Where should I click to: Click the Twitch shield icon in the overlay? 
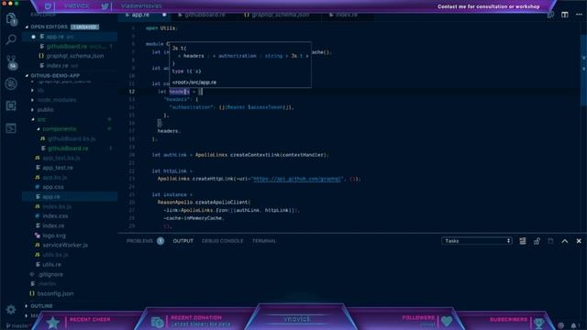tap(48, 6)
